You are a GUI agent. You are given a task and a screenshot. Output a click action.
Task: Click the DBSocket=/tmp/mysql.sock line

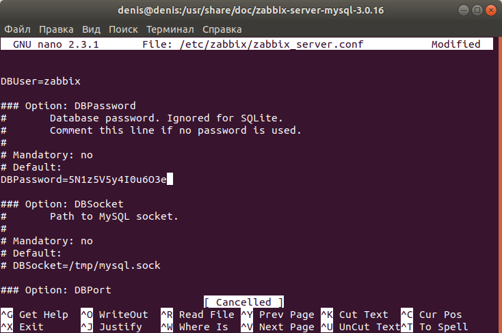[x=80, y=265]
